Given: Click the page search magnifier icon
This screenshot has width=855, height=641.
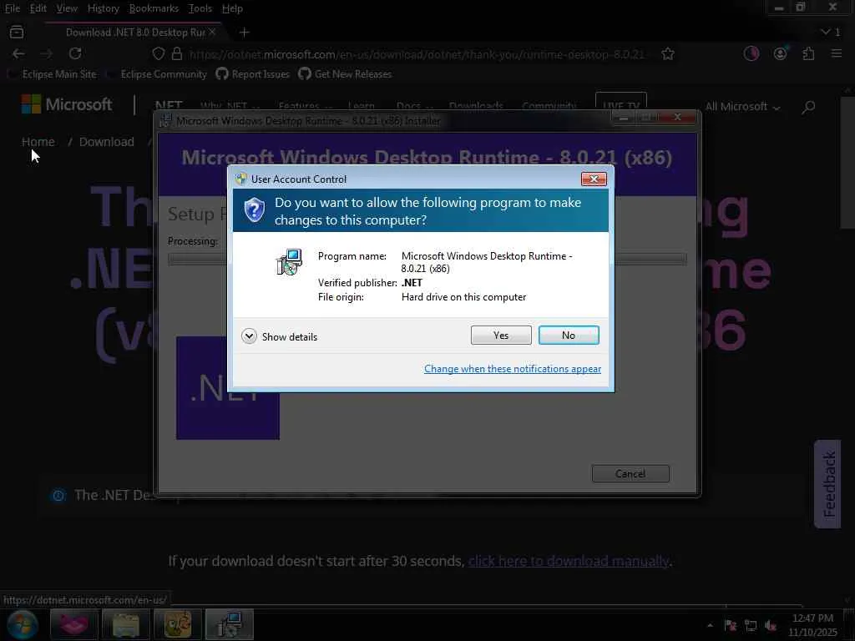Looking at the screenshot, I should (808, 107).
